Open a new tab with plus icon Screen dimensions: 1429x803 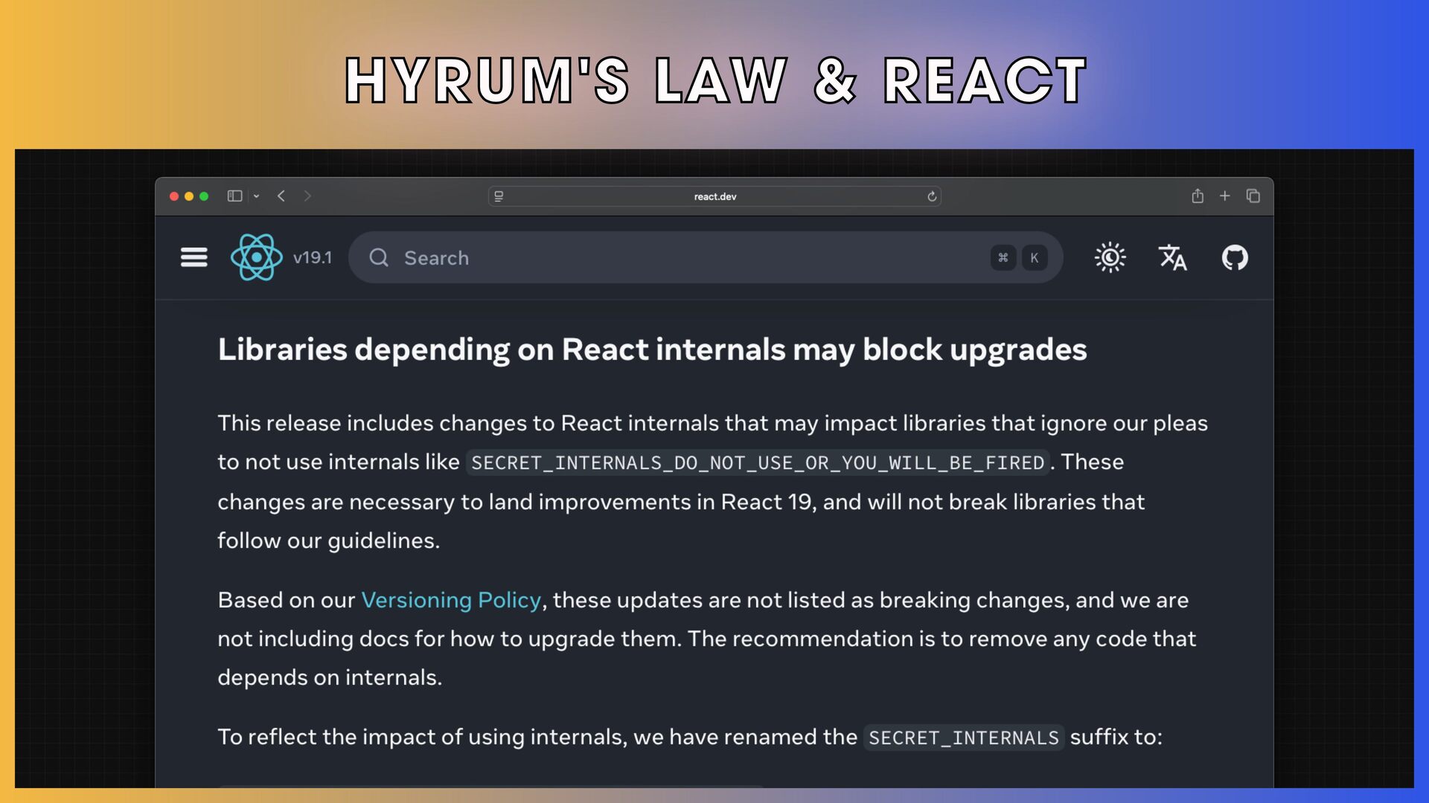pos(1224,196)
